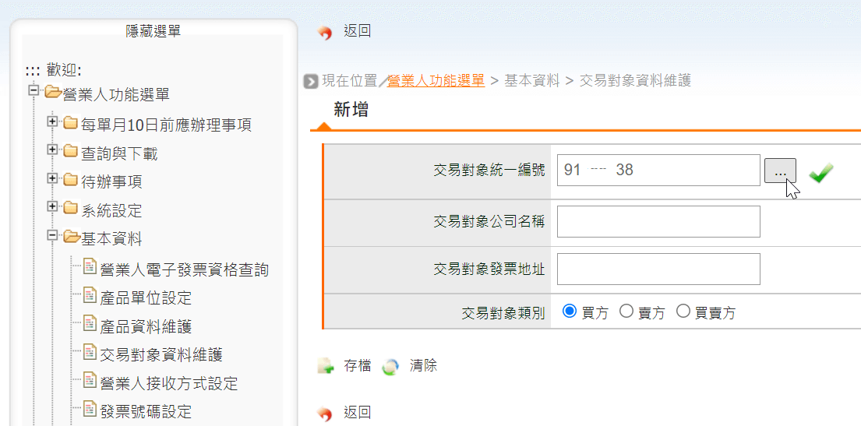Open 產品資料維護 menu item
The width and height of the screenshot is (861, 426).
tap(146, 326)
